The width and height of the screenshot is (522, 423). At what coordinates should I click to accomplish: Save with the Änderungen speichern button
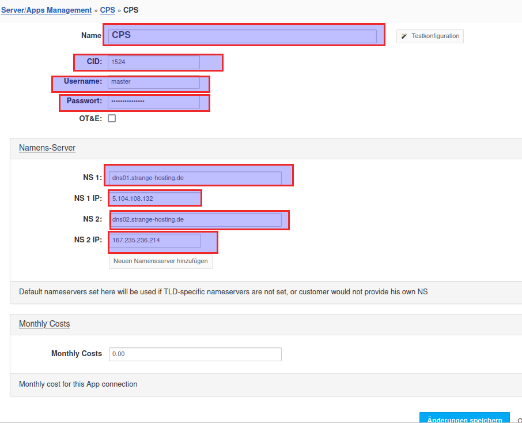point(464,418)
